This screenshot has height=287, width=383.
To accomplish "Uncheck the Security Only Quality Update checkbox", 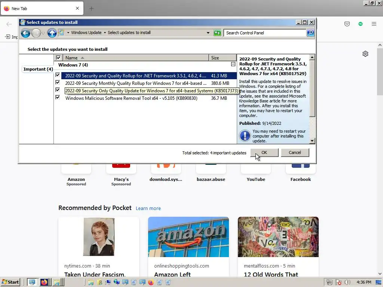I will (58, 90).
